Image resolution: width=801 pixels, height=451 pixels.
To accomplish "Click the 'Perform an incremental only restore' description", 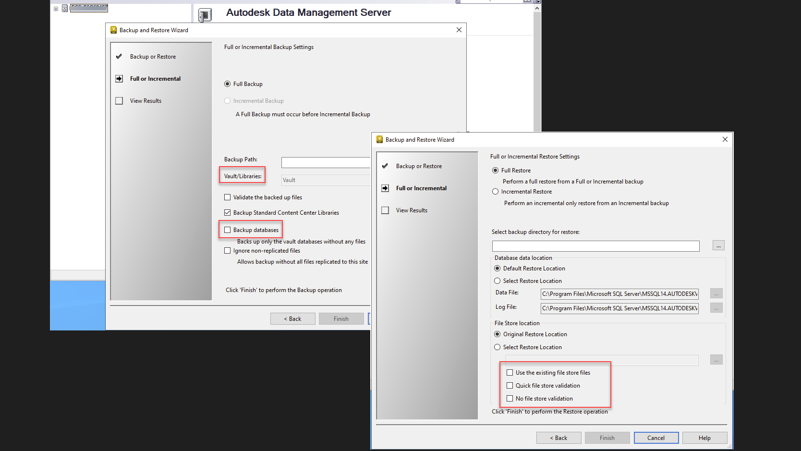I will tap(586, 203).
